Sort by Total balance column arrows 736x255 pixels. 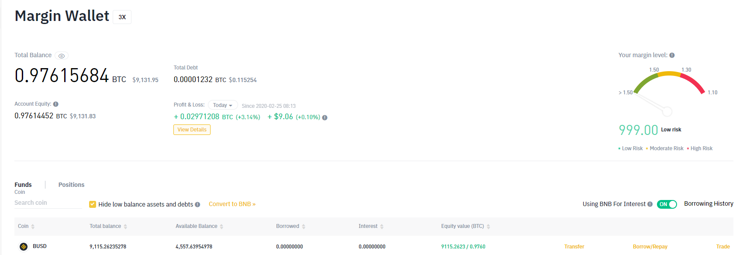coord(125,227)
